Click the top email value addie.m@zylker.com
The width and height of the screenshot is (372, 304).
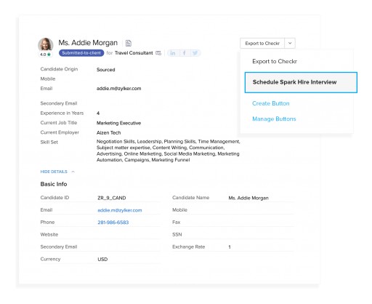click(x=118, y=89)
